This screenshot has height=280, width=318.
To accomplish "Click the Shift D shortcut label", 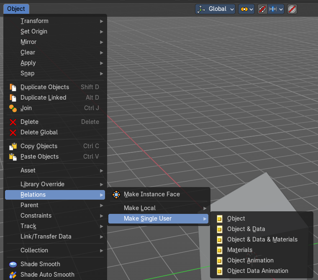I will 90,87.
